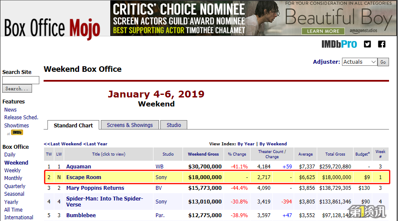
Task: Select the Standard Chart tab
Action: 73,125
